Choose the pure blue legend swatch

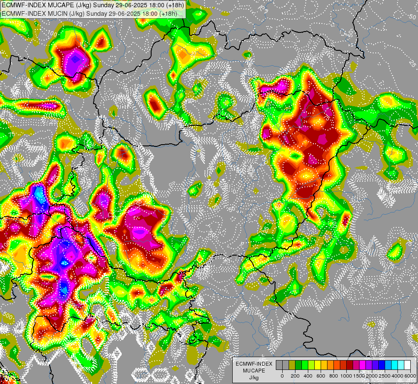click(382, 365)
